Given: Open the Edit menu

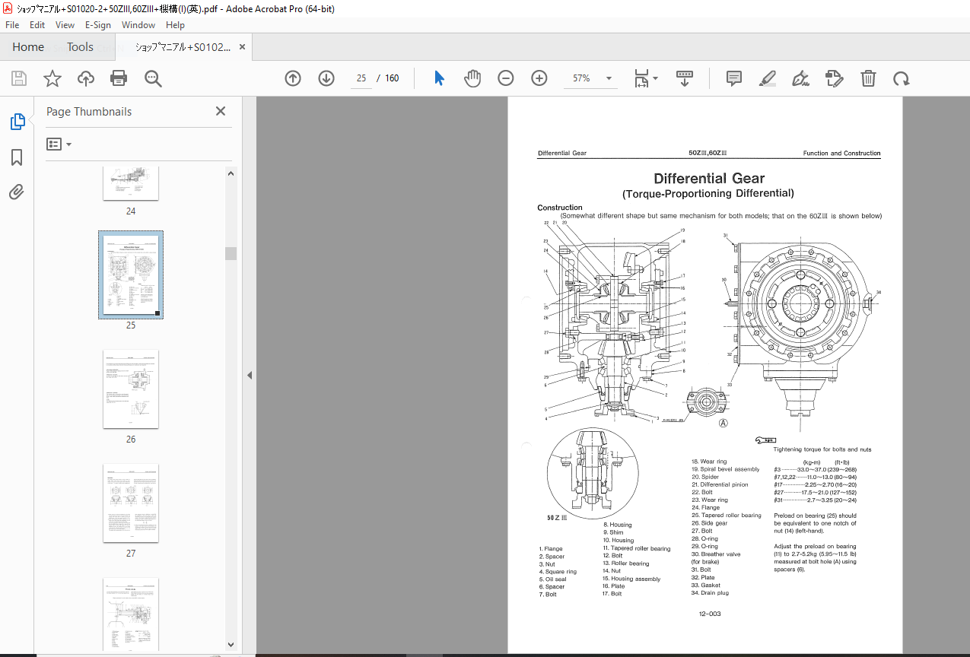Looking at the screenshot, I should point(37,25).
